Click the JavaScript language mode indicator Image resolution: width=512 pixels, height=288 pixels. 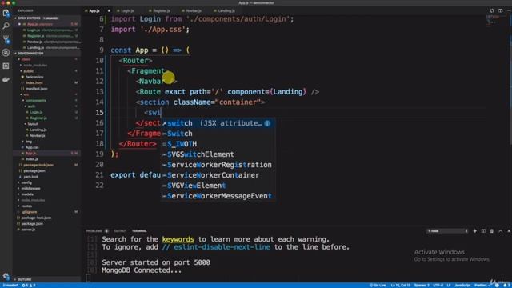point(462,286)
